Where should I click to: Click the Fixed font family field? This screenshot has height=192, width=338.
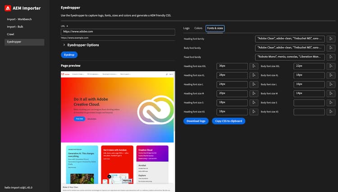(x=290, y=57)
